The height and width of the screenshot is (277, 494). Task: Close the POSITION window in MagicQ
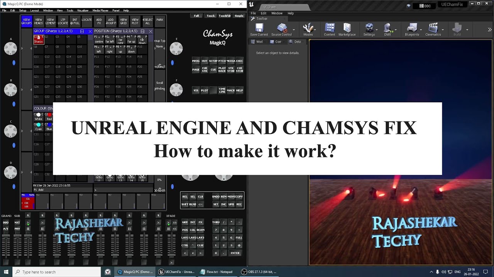coord(151,31)
